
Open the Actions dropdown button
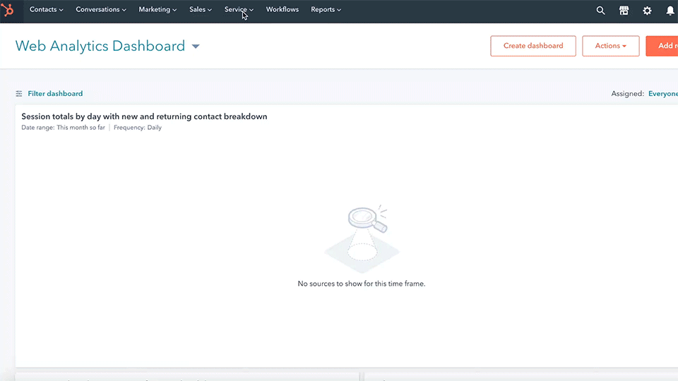tap(610, 46)
